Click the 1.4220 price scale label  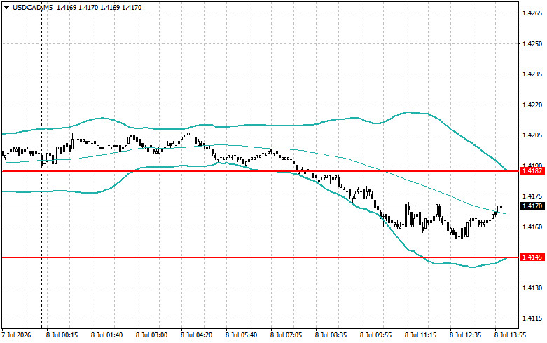[x=532, y=105]
